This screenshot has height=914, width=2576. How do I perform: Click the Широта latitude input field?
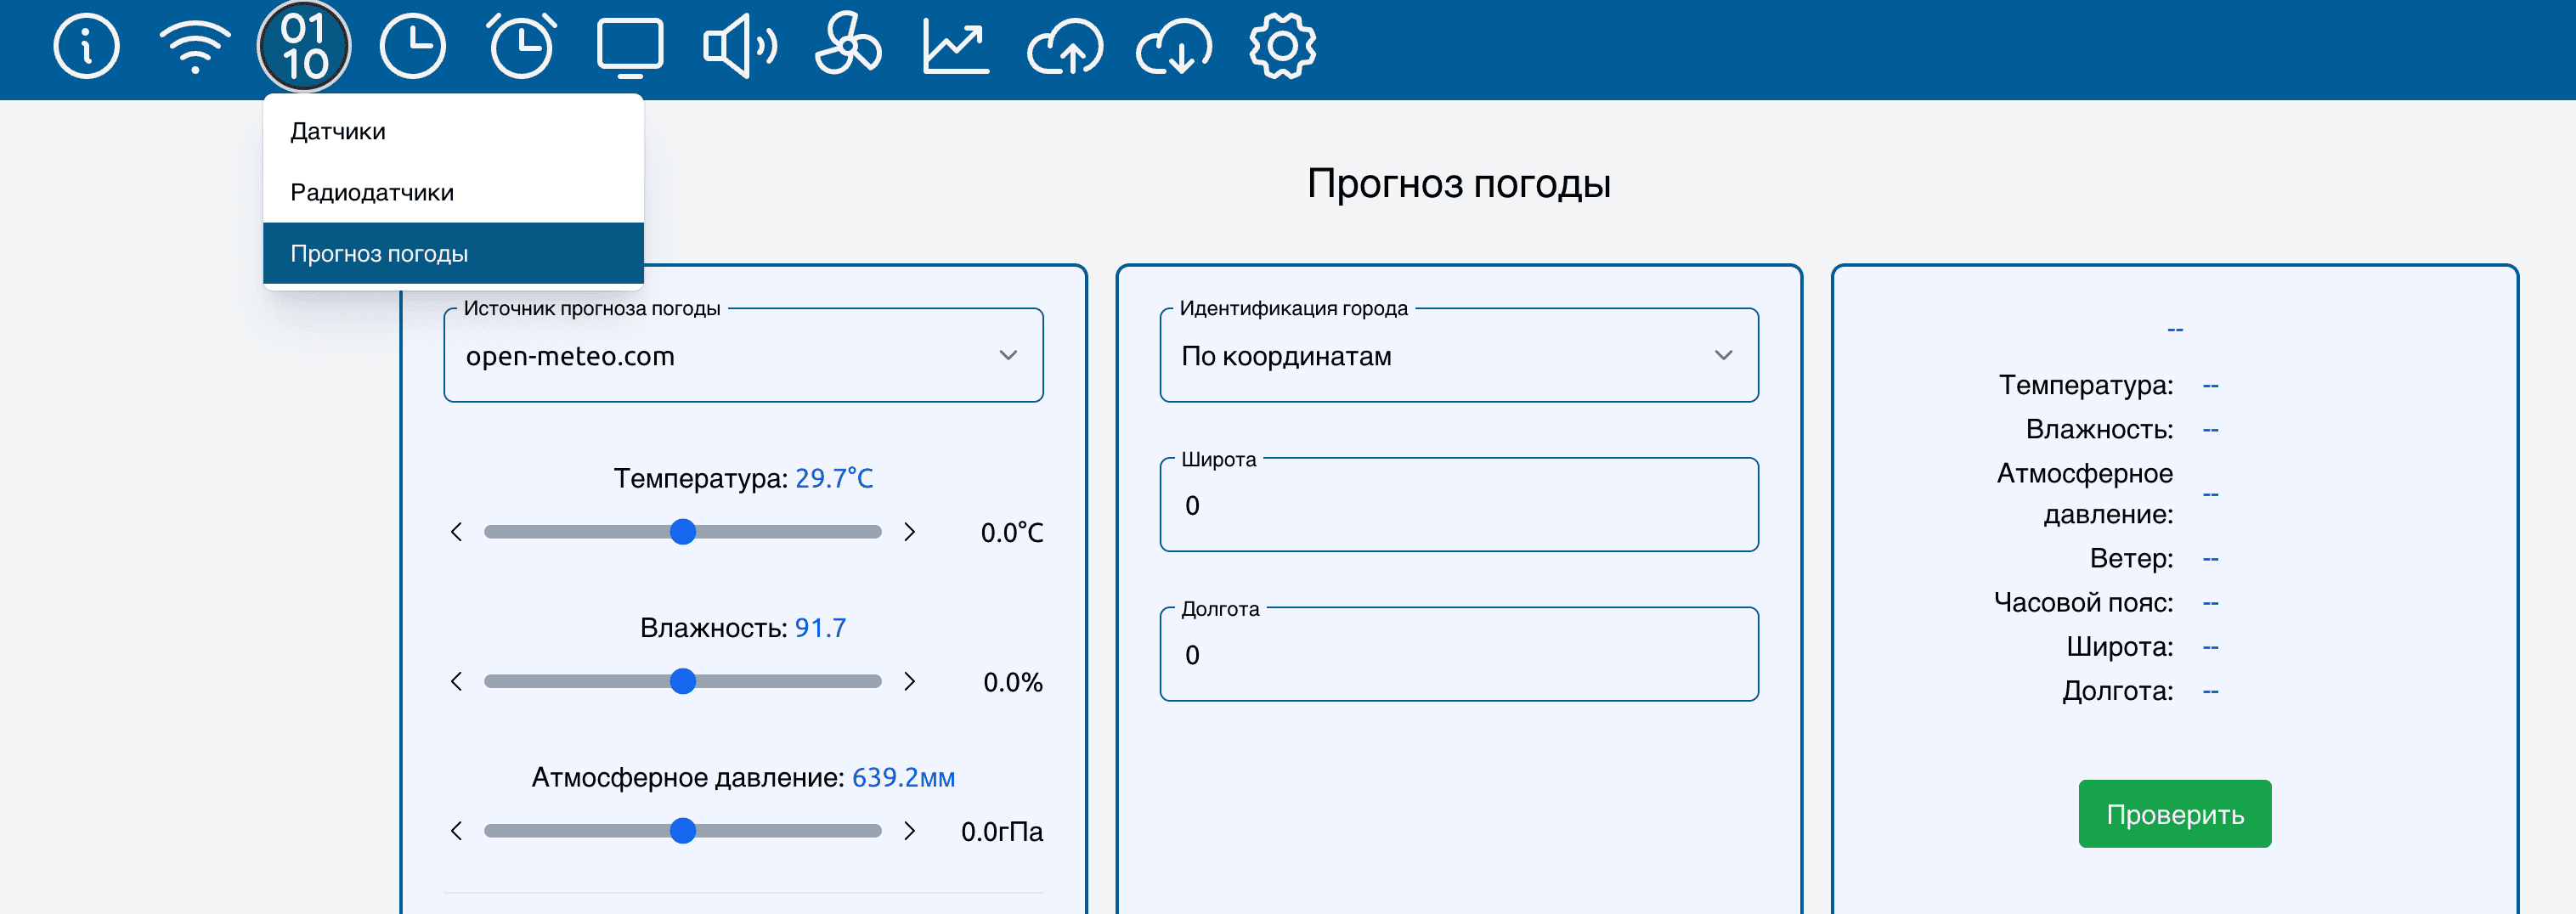pos(1458,506)
